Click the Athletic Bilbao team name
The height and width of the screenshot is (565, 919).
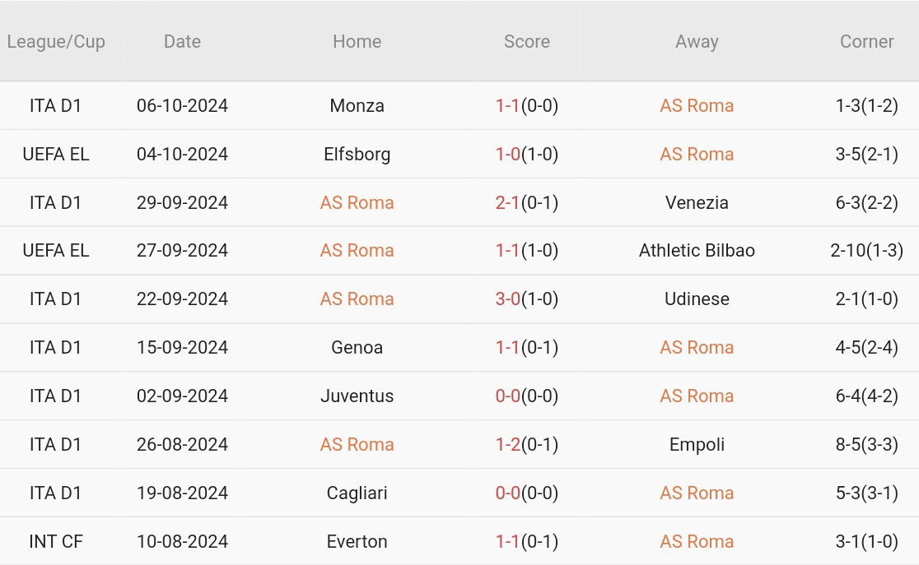697,251
